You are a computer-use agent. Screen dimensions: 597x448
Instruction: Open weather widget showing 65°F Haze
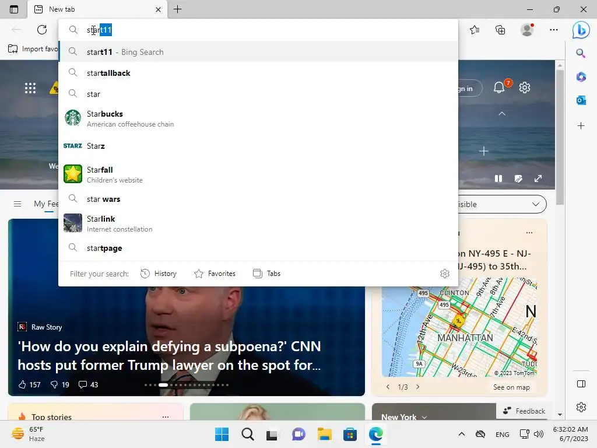tap(29, 434)
